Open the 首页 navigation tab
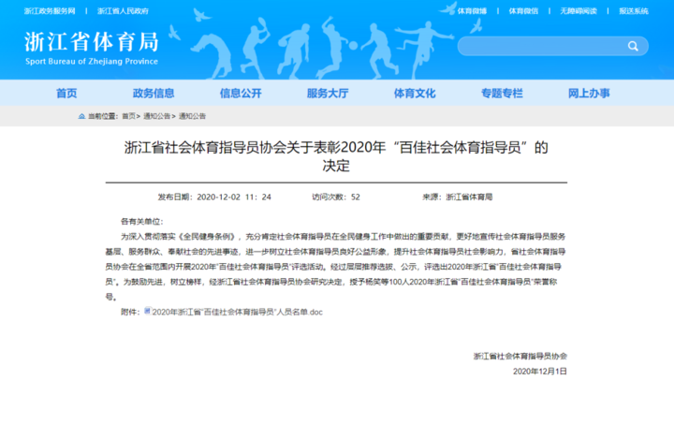This screenshot has height=423, width=674. point(66,93)
